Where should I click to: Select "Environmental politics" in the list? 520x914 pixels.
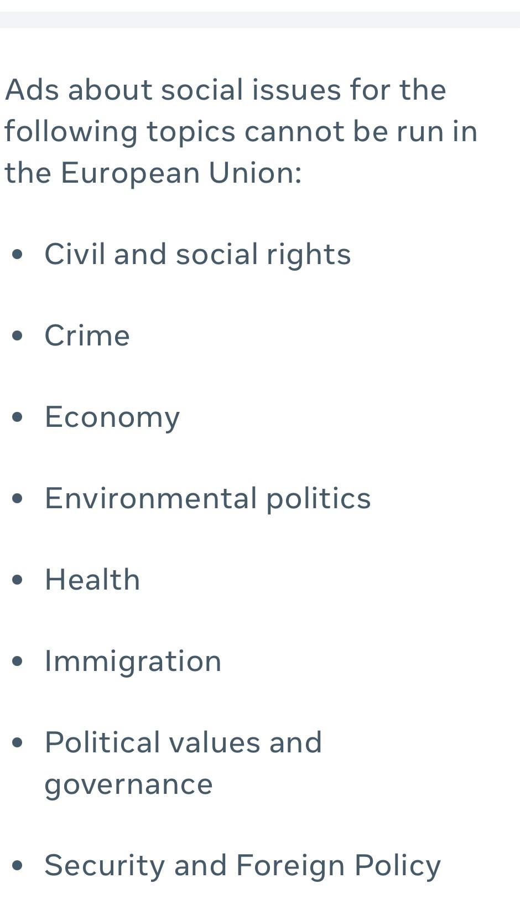[x=207, y=498]
